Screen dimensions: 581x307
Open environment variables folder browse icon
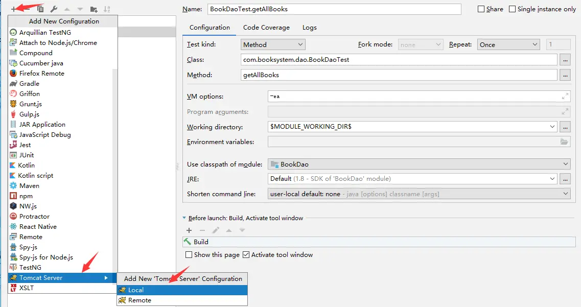pyautogui.click(x=564, y=141)
